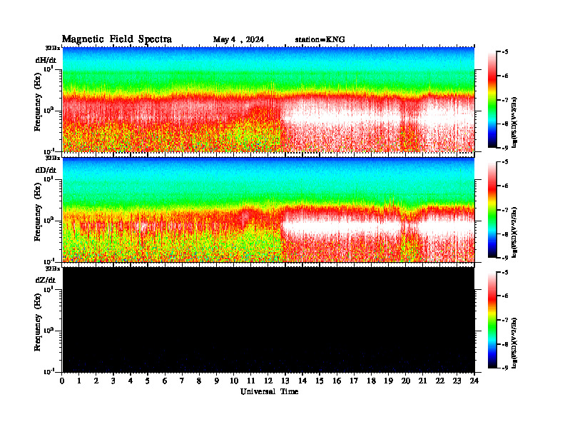Select the 'May 4, 2024' date text
The width and height of the screenshot is (565, 437).
tap(238, 40)
